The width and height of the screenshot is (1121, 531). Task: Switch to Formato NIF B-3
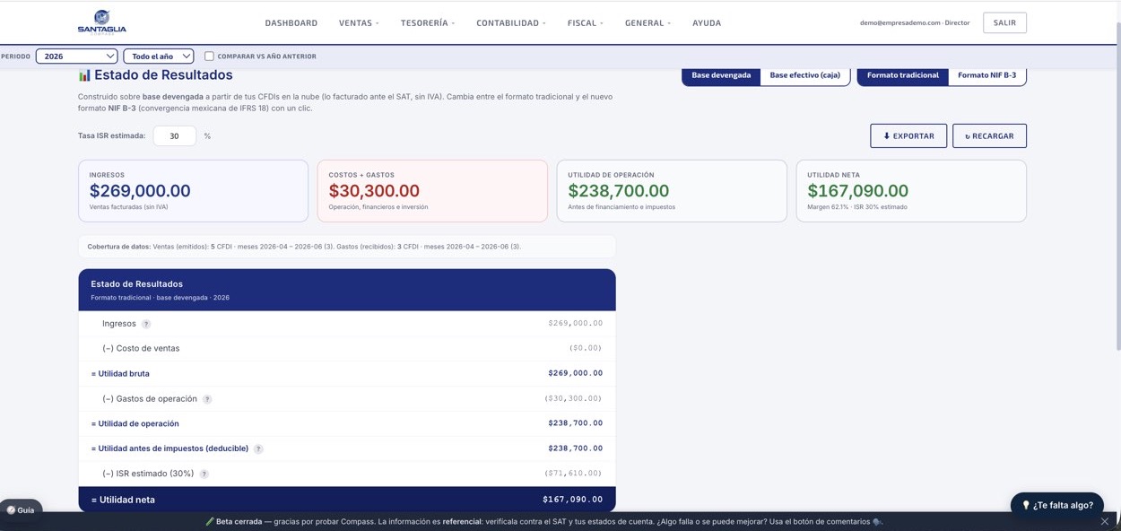986,75
